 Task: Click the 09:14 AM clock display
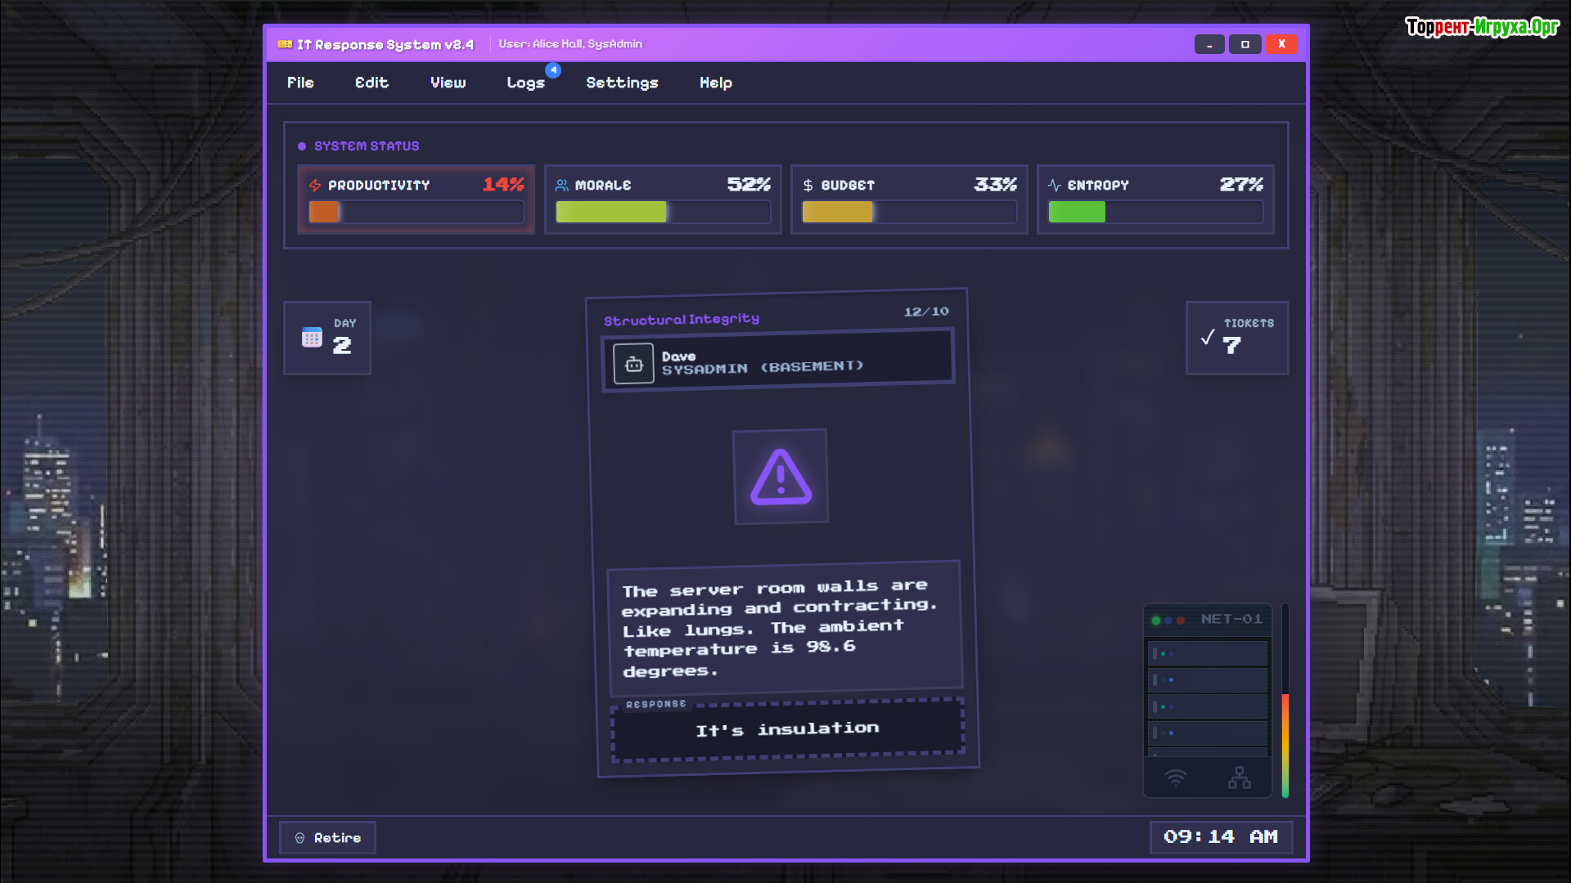1220,837
